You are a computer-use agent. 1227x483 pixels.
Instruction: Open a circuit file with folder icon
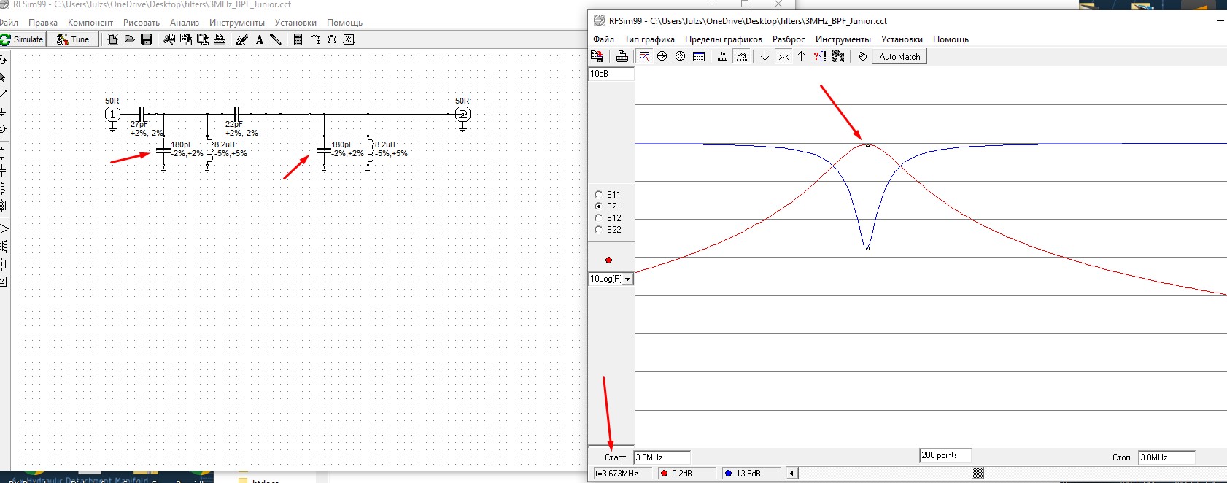129,39
